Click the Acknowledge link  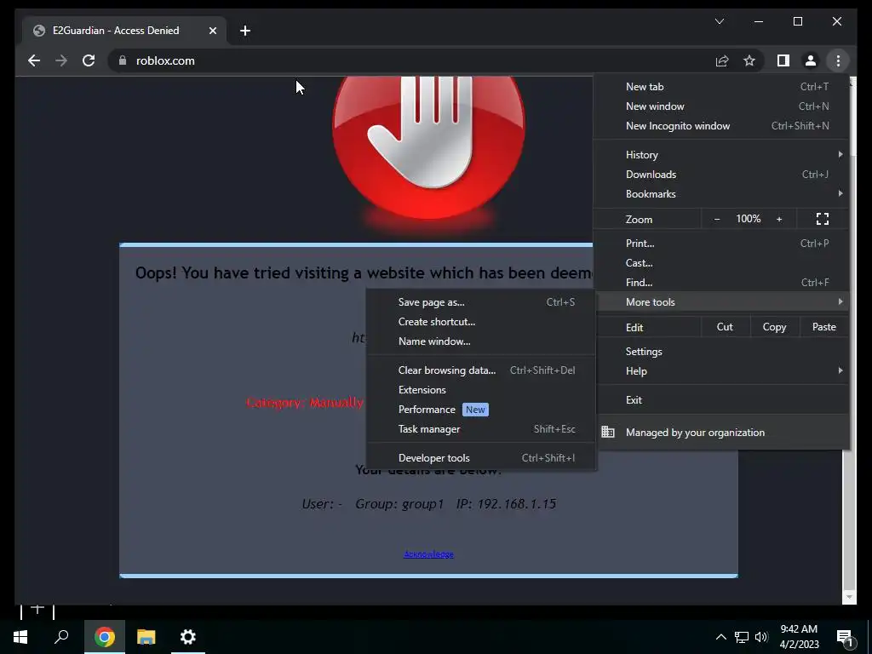click(428, 554)
